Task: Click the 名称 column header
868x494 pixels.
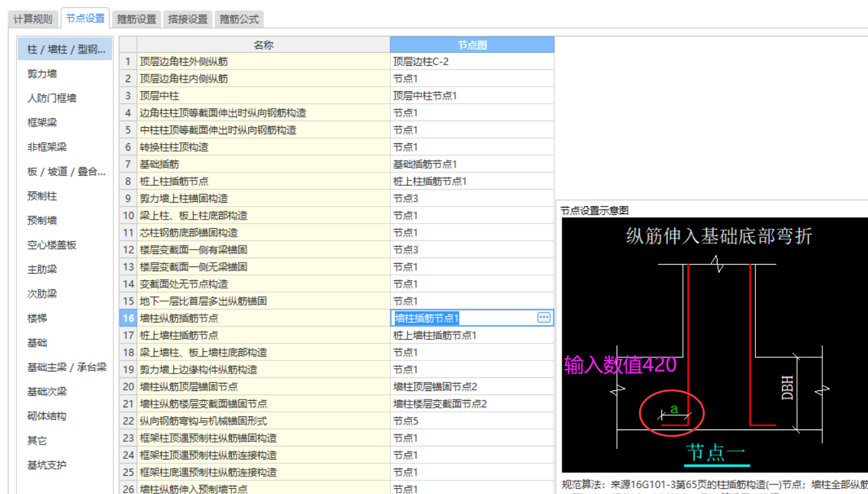Action: point(263,45)
